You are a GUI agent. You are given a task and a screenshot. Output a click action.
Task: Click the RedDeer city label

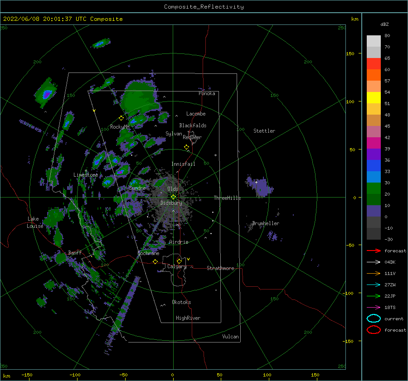click(192, 137)
